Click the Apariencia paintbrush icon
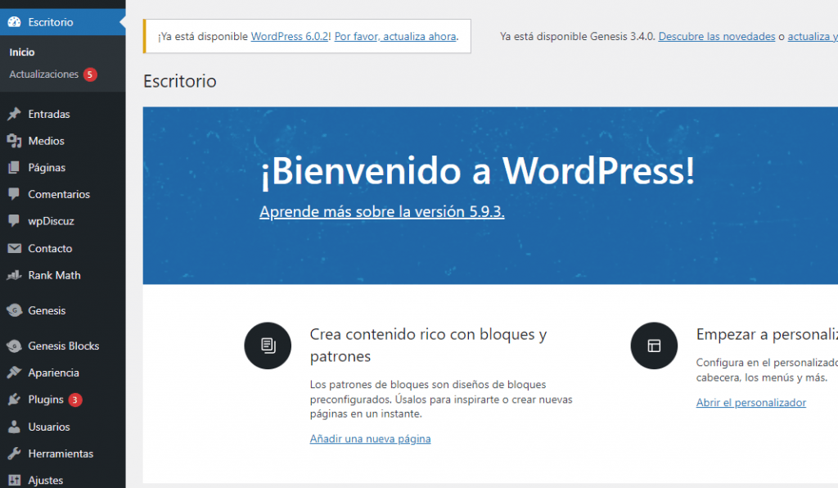838x488 pixels. pos(14,373)
